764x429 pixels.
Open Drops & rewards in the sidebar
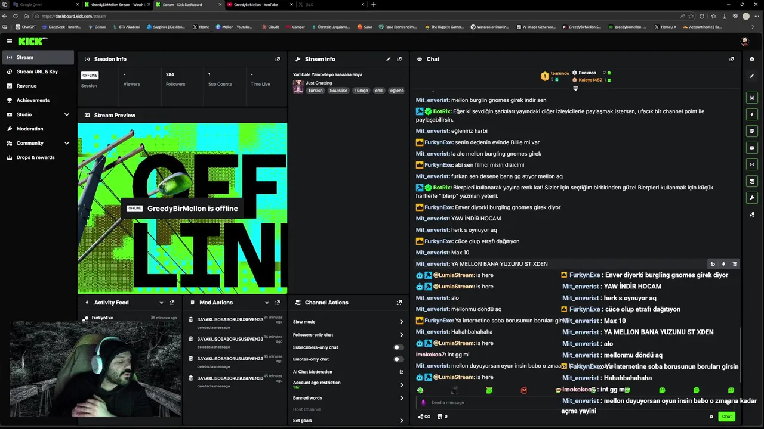[39, 157]
